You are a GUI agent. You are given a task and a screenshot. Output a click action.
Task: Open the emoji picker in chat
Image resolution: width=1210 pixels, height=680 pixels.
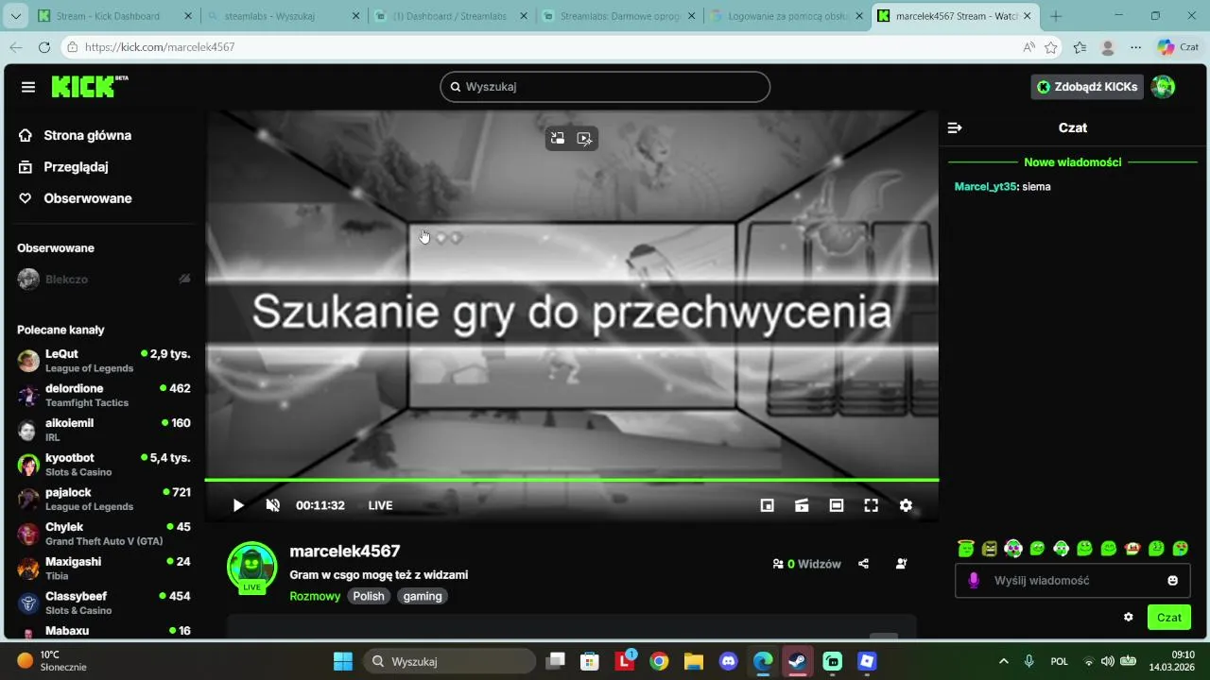pyautogui.click(x=1173, y=581)
